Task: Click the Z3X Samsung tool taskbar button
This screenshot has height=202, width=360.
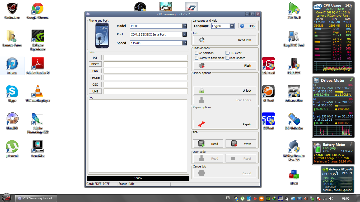Action: [36, 198]
